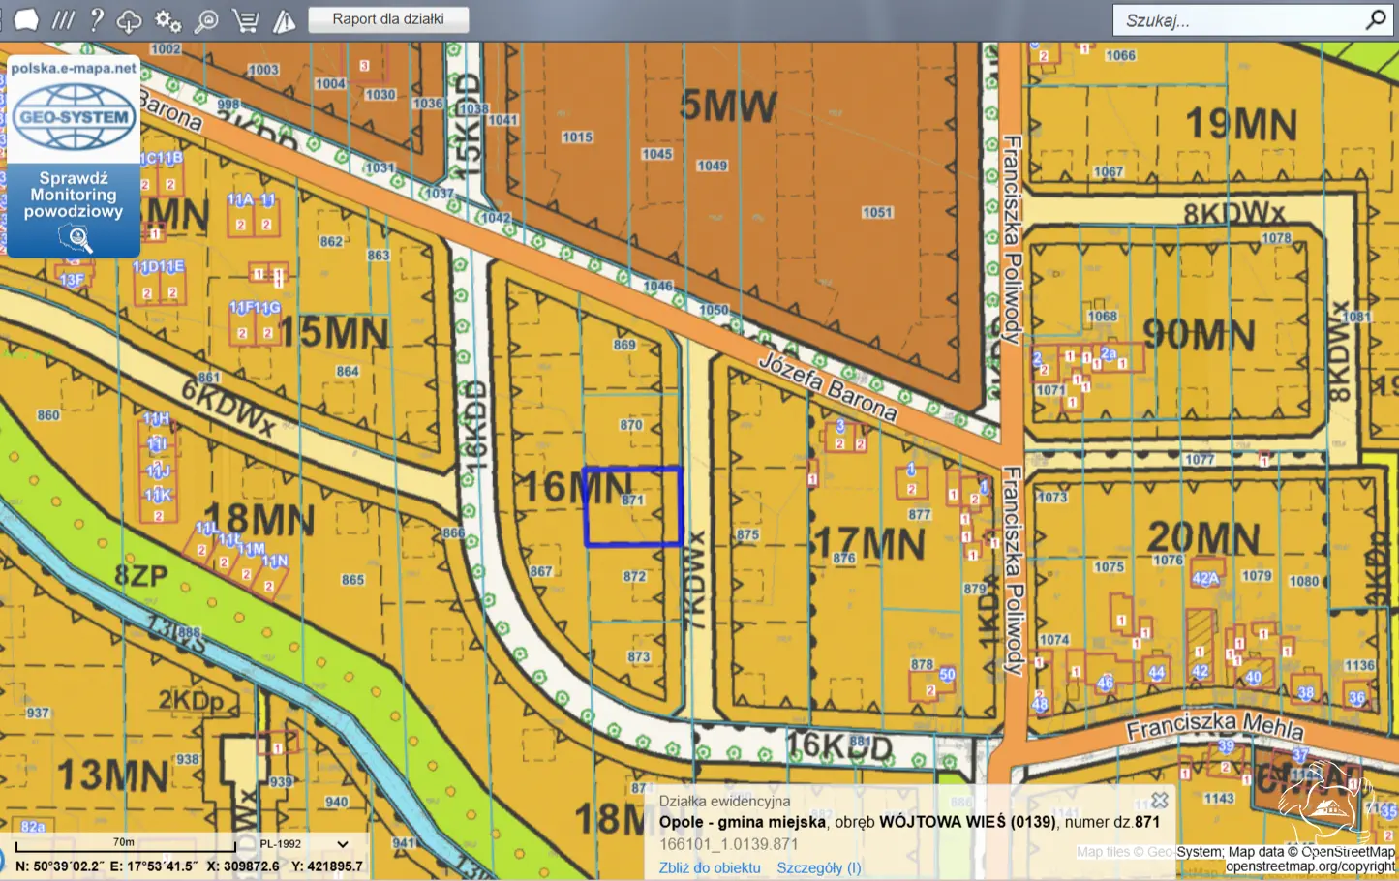Image resolution: width=1399 pixels, height=881 pixels.
Task: Select parcel number 873 on map
Action: (639, 656)
